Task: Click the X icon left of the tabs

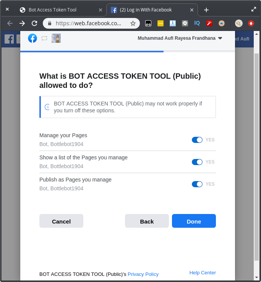Action: [7, 9]
